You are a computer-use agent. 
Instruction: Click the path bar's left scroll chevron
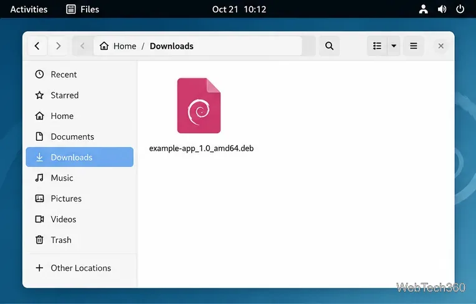tap(82, 46)
